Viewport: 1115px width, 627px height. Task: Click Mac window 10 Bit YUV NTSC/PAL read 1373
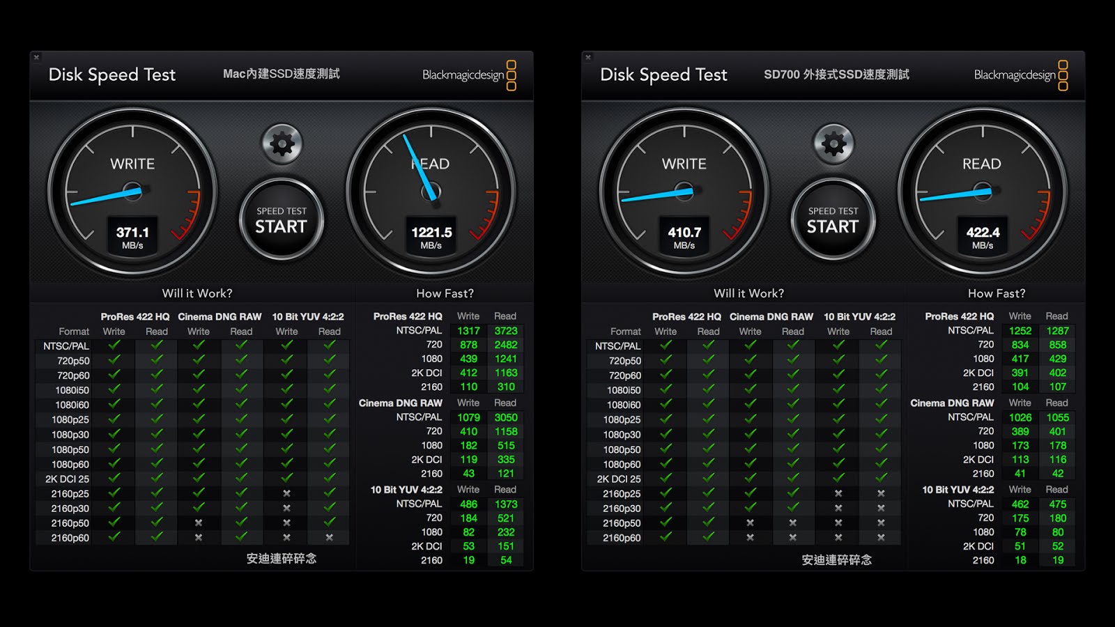coord(506,504)
